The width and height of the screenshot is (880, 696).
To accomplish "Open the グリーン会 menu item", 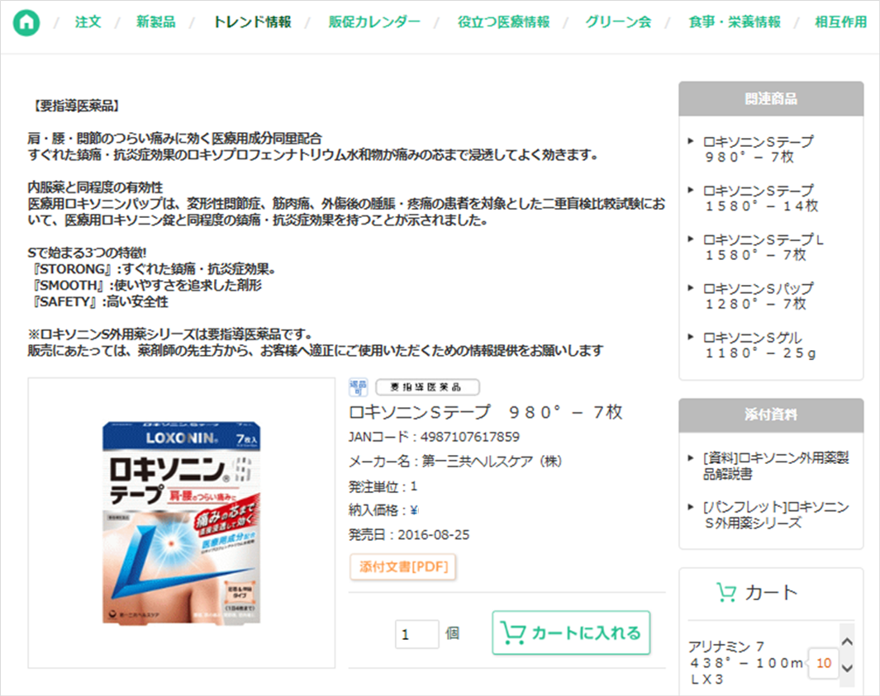I will (x=618, y=21).
